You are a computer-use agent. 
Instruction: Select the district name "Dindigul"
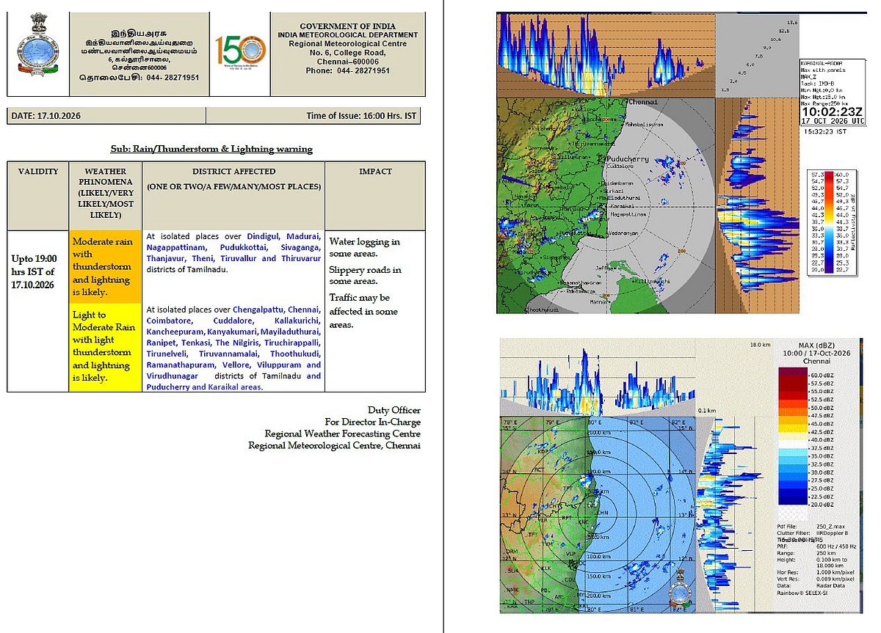coord(263,236)
